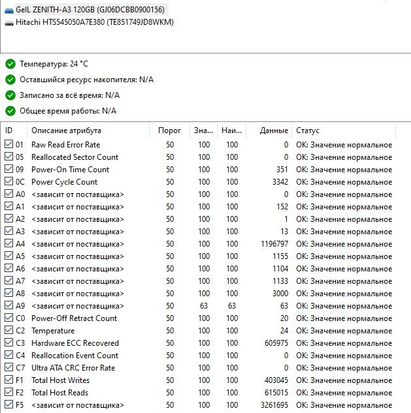Viewport: 411px width, 413px height.
Task: Sort by Описание атрибута column header
Action: (88, 130)
